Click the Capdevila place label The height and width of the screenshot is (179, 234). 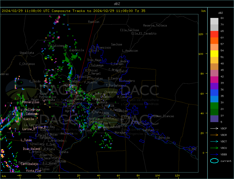tap(77, 50)
